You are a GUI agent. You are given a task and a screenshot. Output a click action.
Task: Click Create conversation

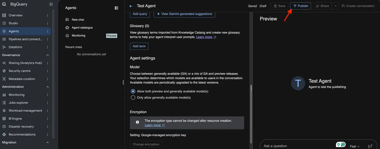click(358, 6)
